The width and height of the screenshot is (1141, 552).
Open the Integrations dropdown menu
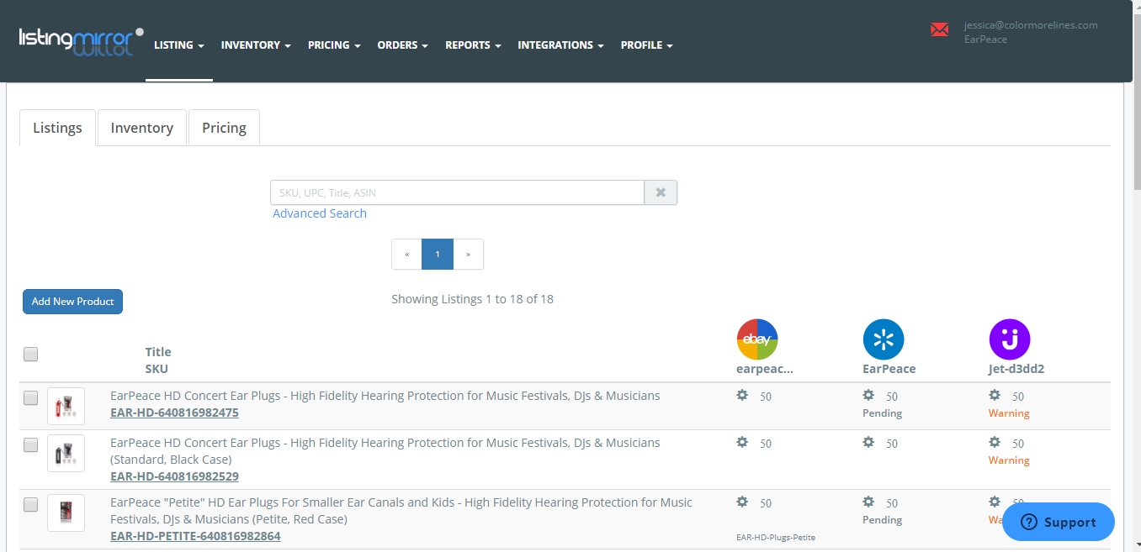click(560, 45)
